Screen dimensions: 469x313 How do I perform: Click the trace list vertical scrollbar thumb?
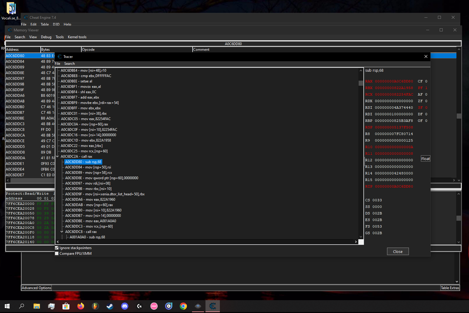[361, 83]
